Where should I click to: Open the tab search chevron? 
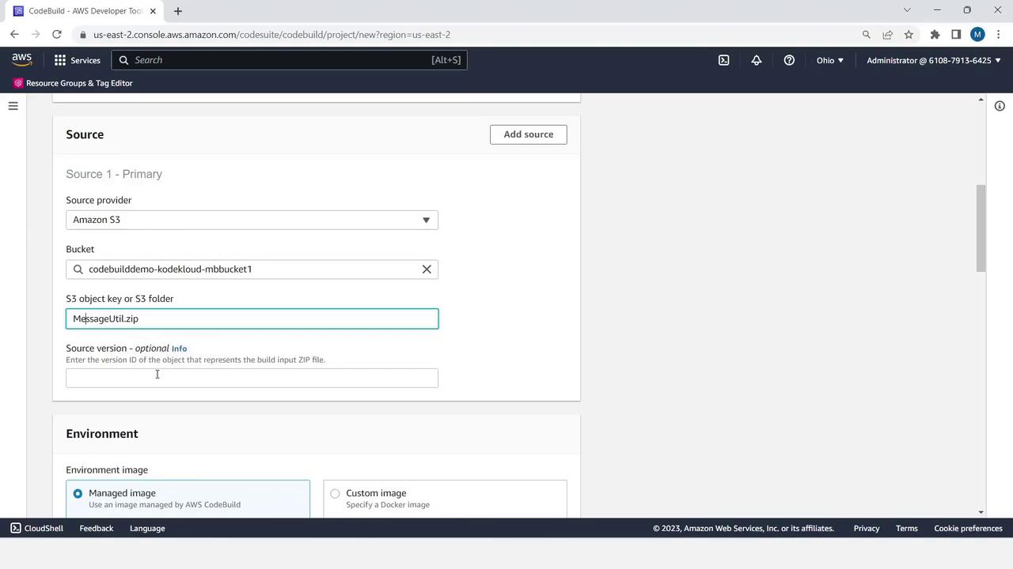907,10
